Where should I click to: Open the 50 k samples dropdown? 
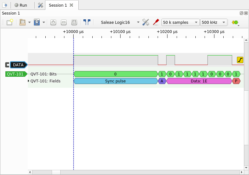click(x=180, y=22)
